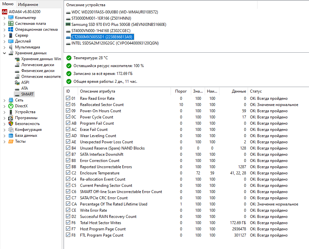Click the Компьютер monitor icon
309x249 pixels.
(x=11, y=18)
